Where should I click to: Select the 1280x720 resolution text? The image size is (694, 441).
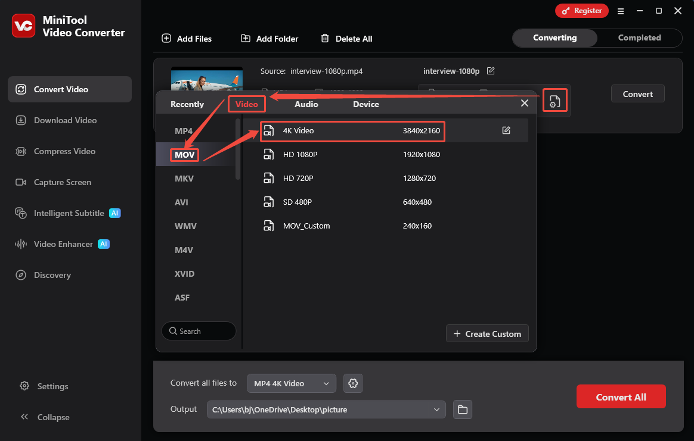[x=419, y=179]
